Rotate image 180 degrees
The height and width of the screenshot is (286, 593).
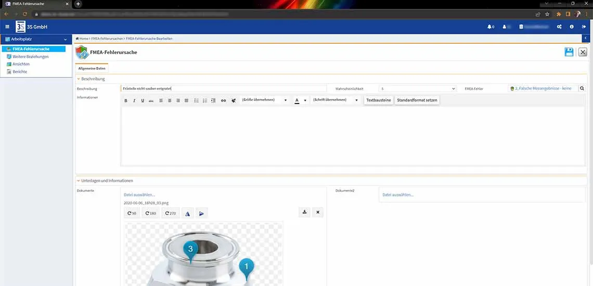click(150, 213)
